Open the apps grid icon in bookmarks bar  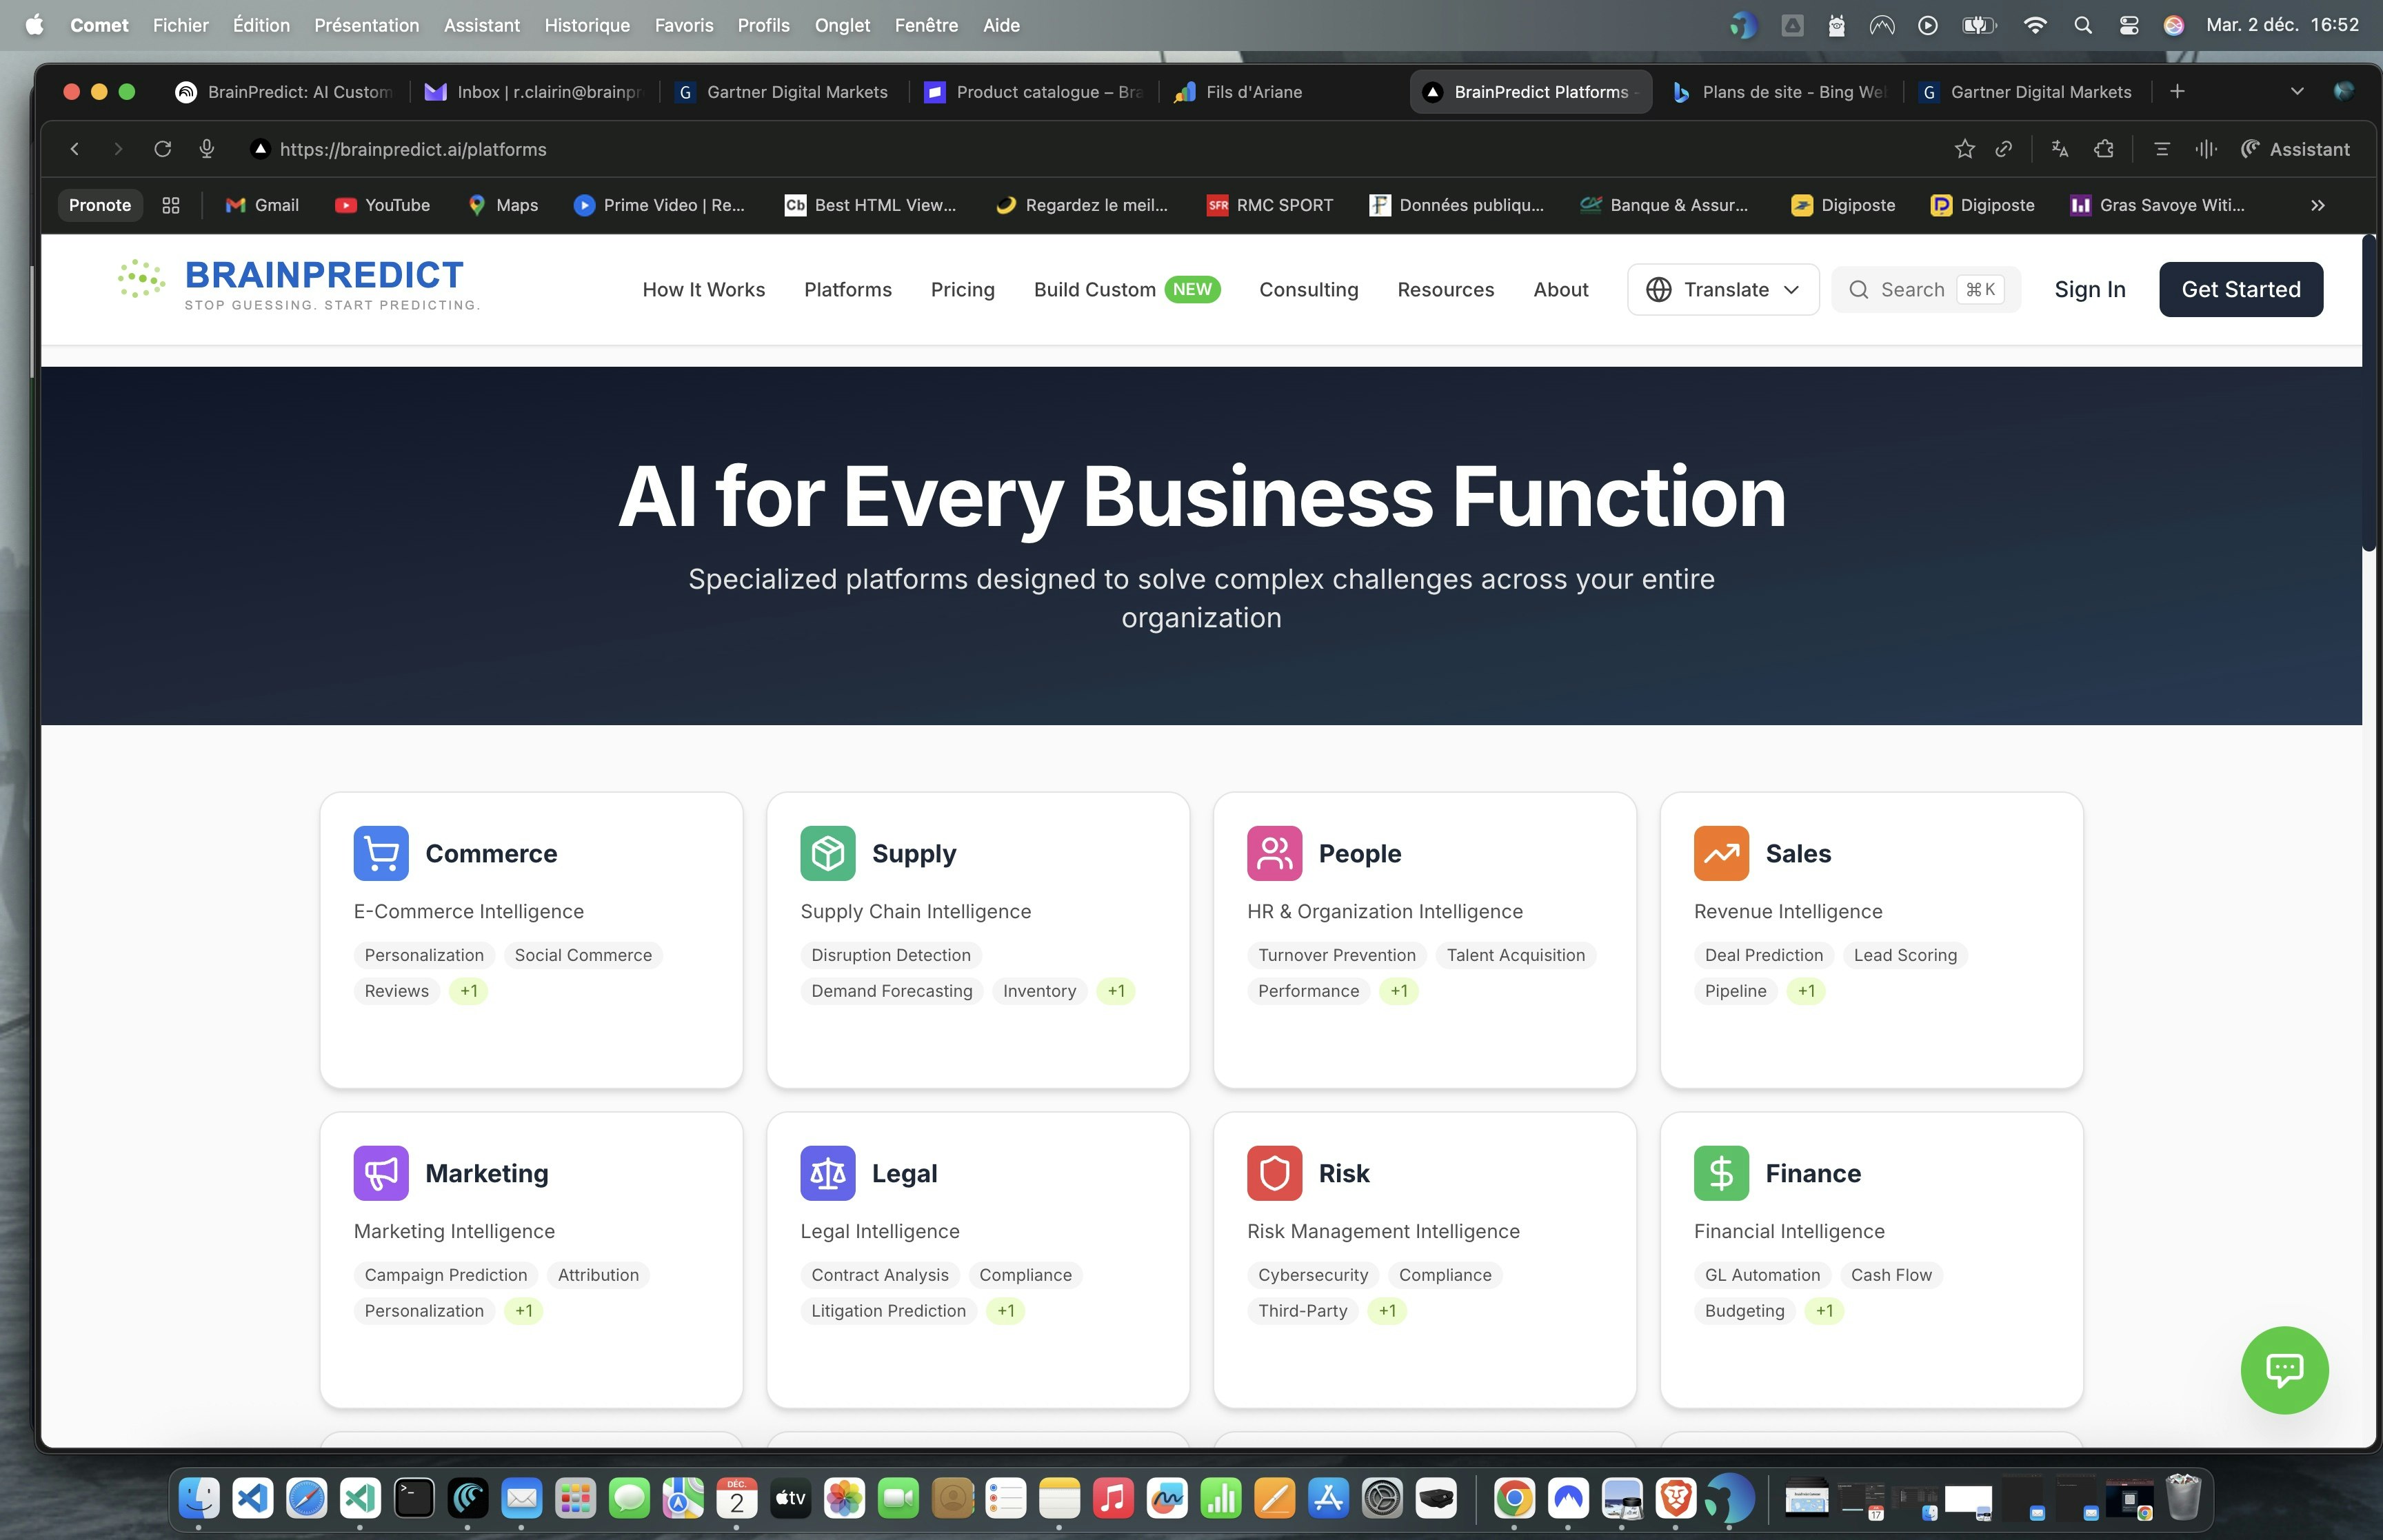click(171, 205)
